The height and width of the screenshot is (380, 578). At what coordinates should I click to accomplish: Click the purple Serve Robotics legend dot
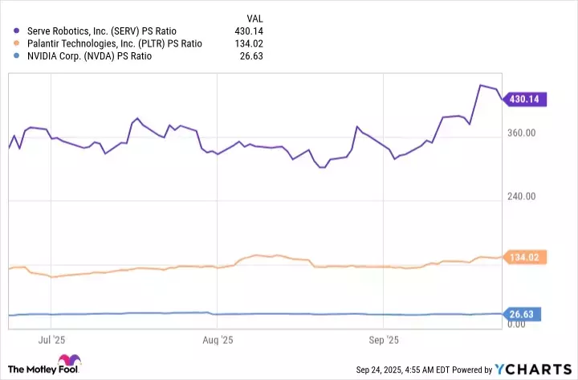pos(18,31)
